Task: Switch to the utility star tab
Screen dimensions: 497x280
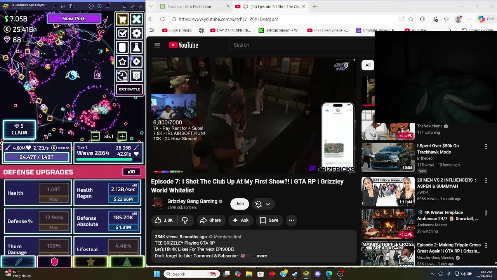Action: point(90,262)
